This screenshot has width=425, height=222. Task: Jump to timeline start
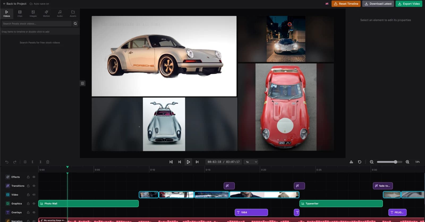(171, 162)
